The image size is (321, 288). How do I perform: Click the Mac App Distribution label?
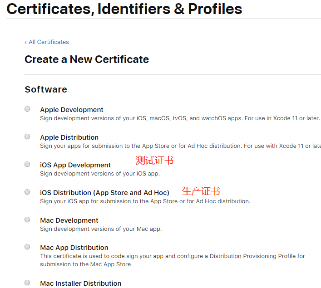pos(74,248)
